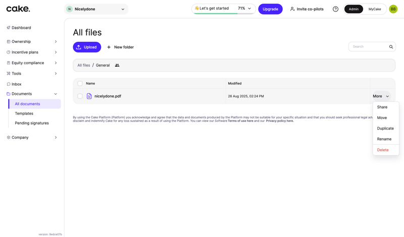Click the search magnifier icon

[x=391, y=47]
